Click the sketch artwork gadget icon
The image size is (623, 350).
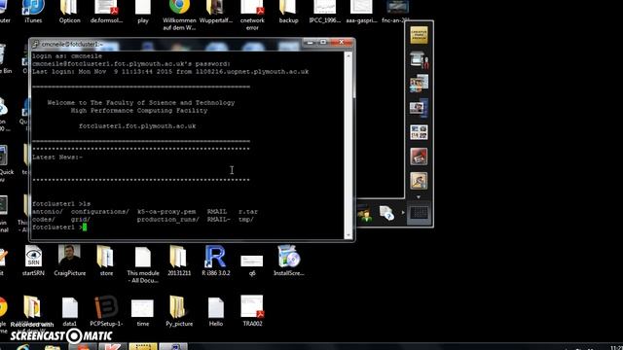point(419,181)
